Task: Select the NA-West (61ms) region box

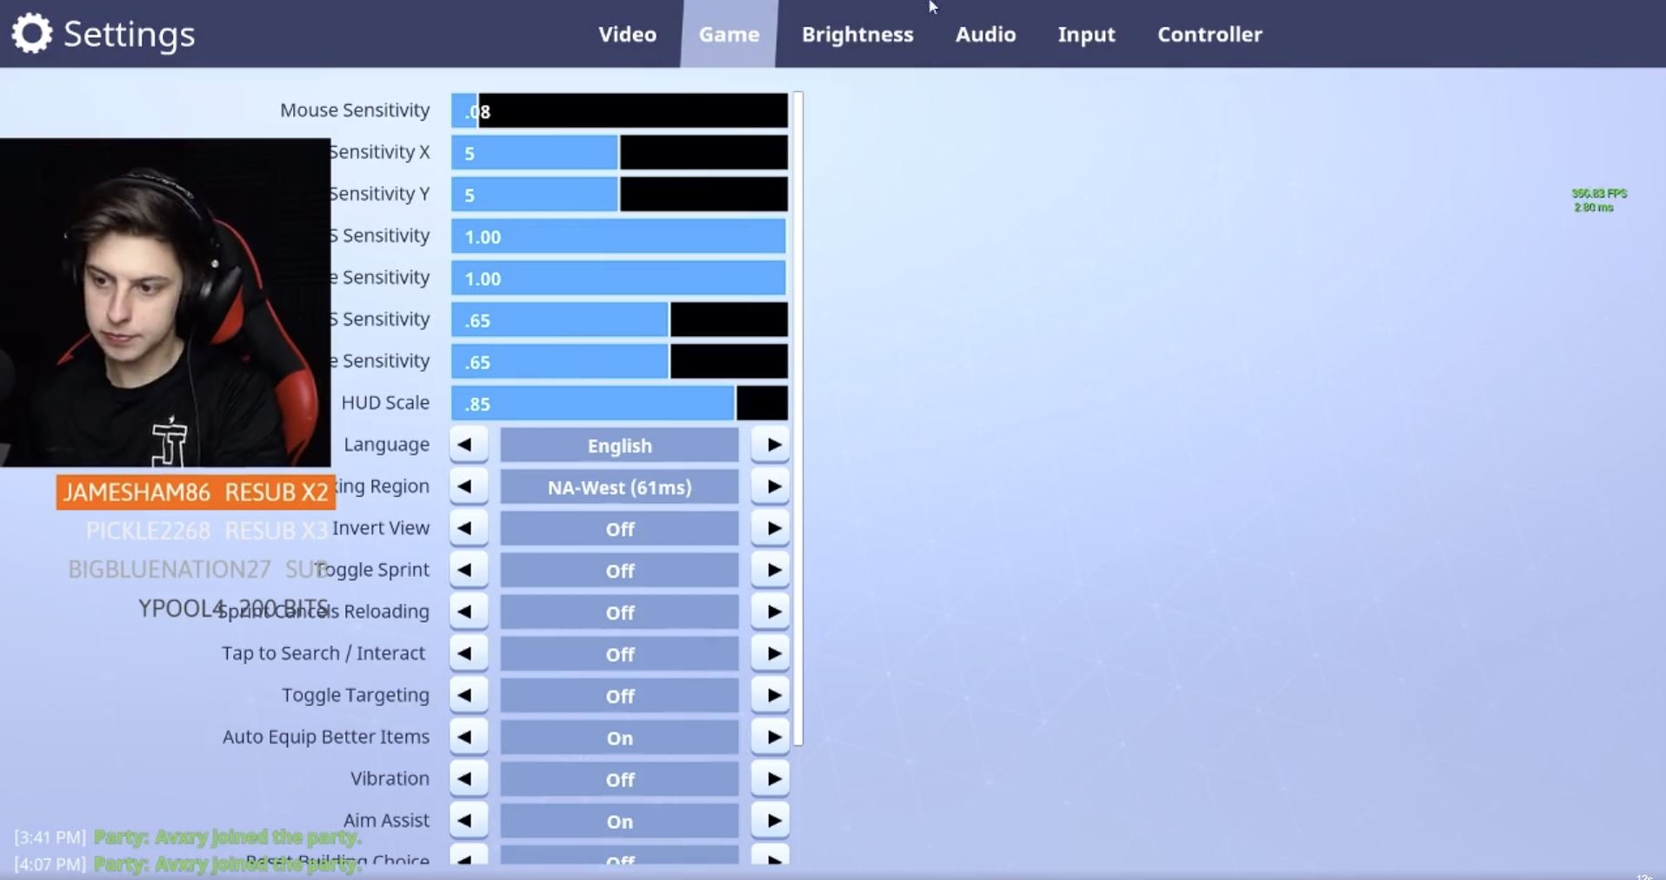Action: click(619, 487)
